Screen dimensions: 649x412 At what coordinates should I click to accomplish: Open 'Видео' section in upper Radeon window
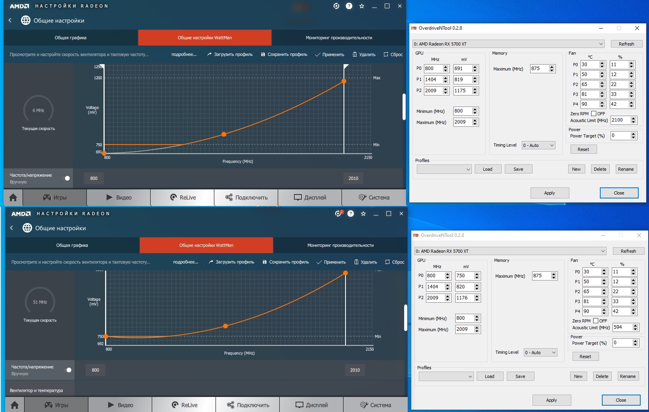tap(118, 197)
